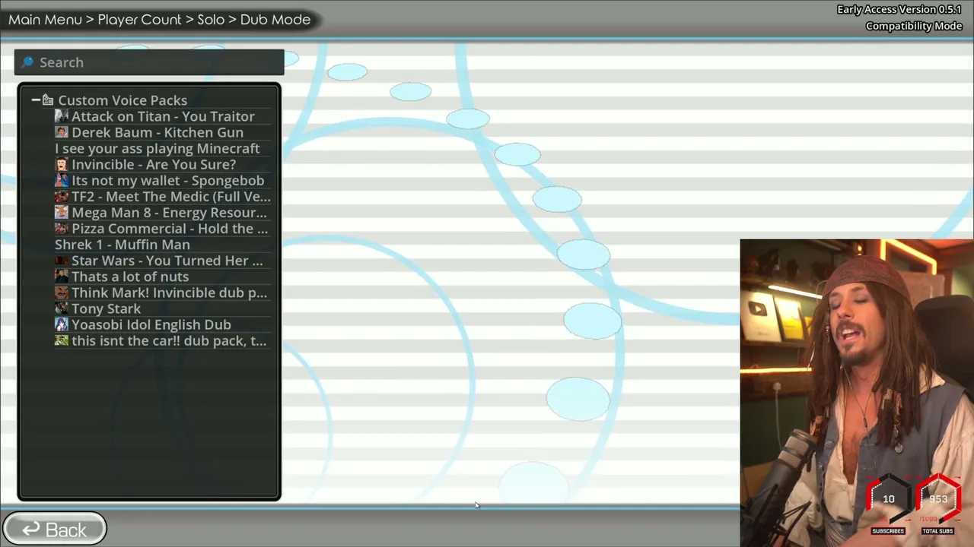Select the Star Wars pack thumbnail
974x547 pixels.
click(x=62, y=261)
